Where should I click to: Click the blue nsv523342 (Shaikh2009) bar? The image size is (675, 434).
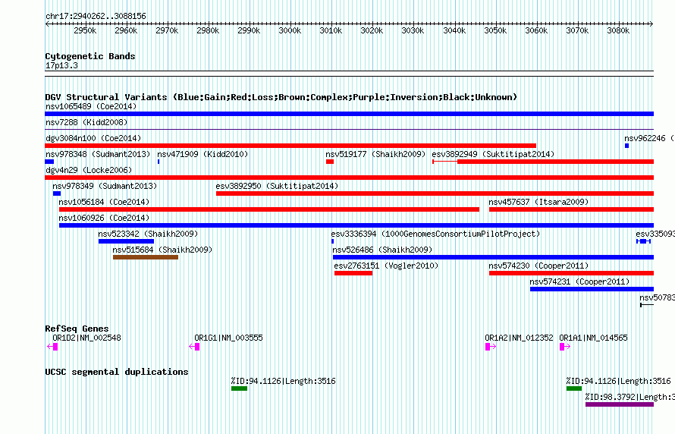click(126, 241)
